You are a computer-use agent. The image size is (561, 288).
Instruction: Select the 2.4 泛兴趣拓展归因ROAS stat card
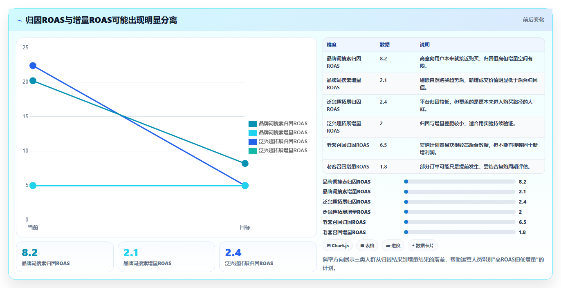pos(268,257)
